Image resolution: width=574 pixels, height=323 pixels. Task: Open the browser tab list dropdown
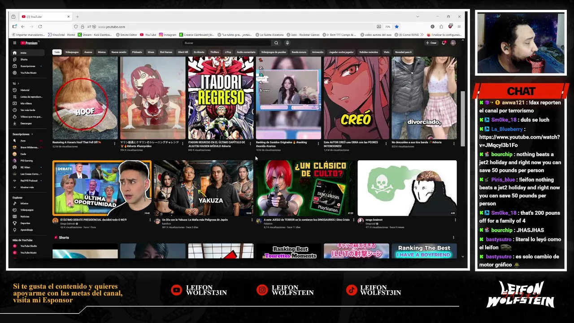417,17
